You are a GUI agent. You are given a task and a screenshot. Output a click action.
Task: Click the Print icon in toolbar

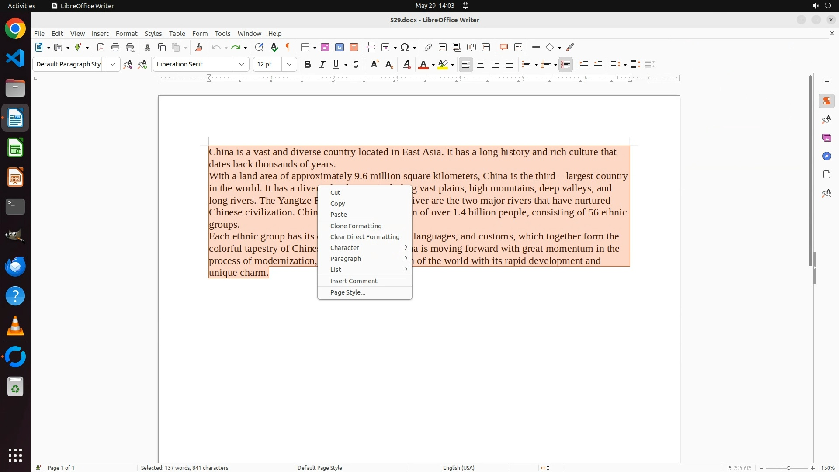coord(115,47)
